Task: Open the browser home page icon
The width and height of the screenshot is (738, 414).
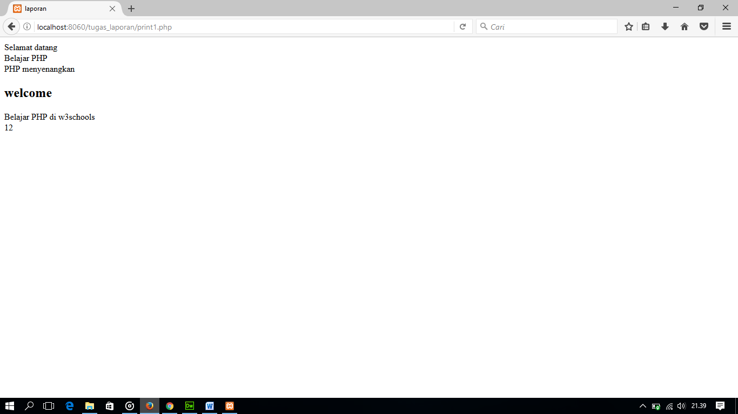Action: click(685, 26)
